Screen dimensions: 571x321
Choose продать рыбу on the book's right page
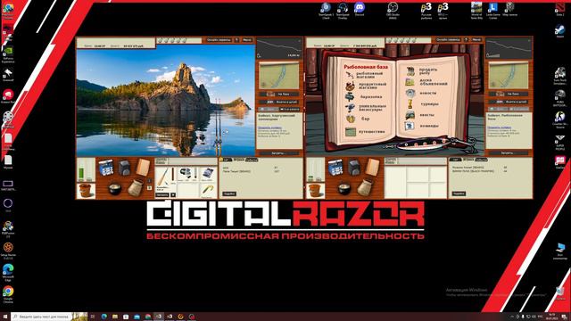click(x=422, y=71)
